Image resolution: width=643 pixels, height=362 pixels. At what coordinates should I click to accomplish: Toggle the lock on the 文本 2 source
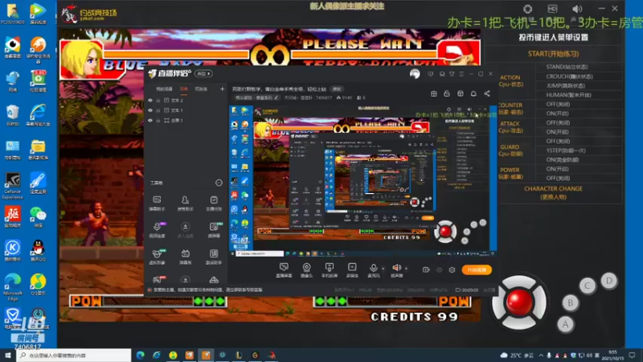(158, 100)
